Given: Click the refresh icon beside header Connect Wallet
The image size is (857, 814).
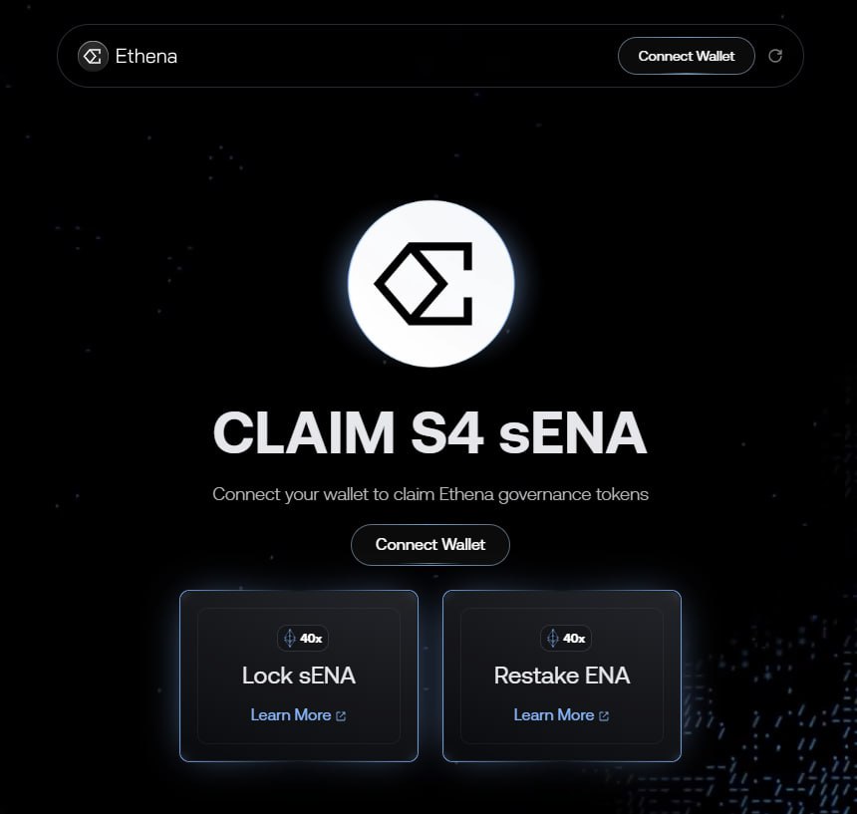Looking at the screenshot, I should click(x=775, y=56).
